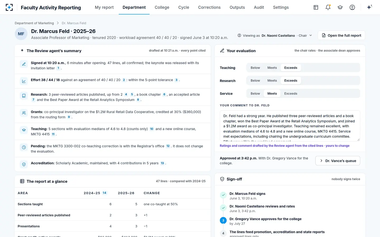Click the MF avatar for Dr. Marcus Feld
Image resolution: width=380 pixels, height=237 pixels.
[21, 34]
